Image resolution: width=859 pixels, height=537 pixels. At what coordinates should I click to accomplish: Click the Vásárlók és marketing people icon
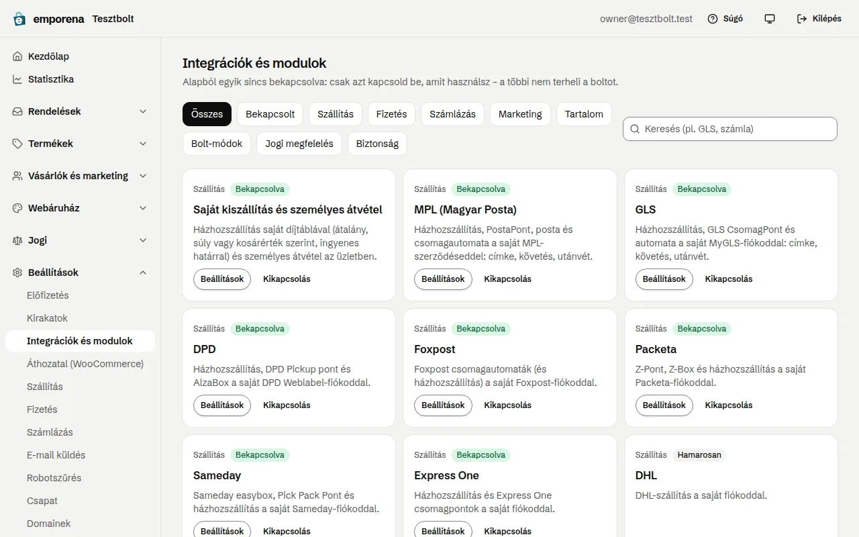tap(17, 176)
